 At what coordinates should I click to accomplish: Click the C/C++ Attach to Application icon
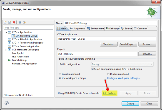pos(9,39)
